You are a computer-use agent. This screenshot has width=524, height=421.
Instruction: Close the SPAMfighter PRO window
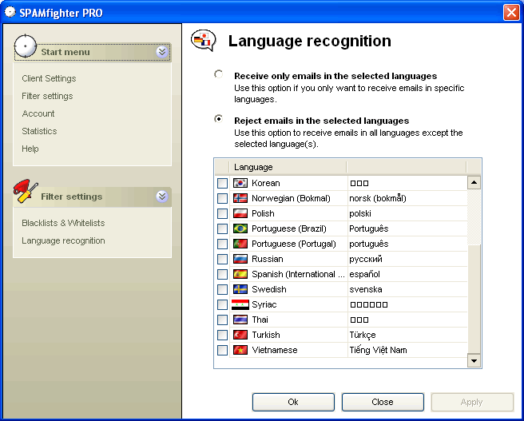coord(511,12)
